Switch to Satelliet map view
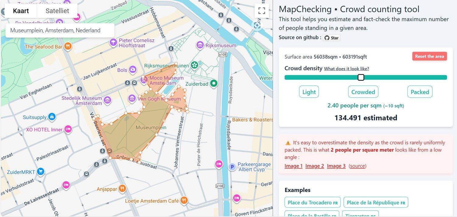The width and height of the screenshot is (457, 217). (57, 11)
